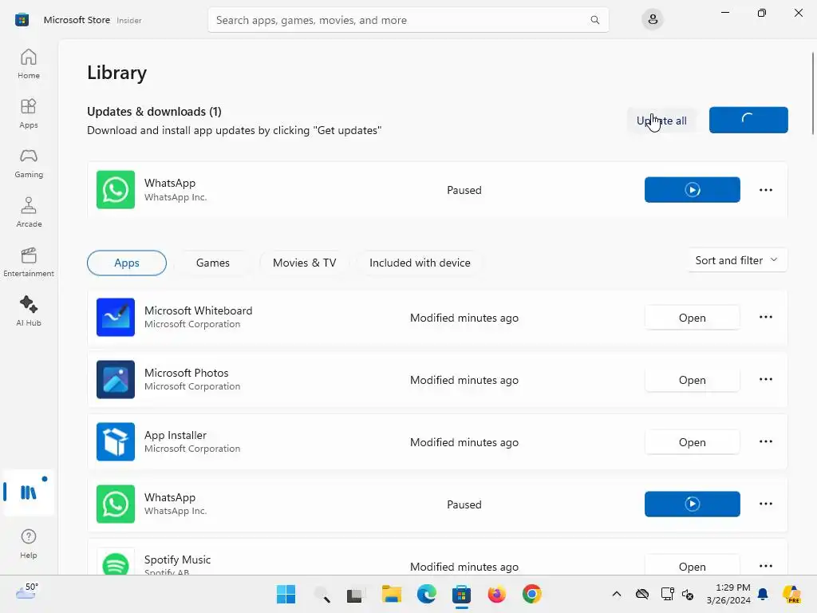
Task: Open the notifications bell in system tray
Action: coord(763,594)
